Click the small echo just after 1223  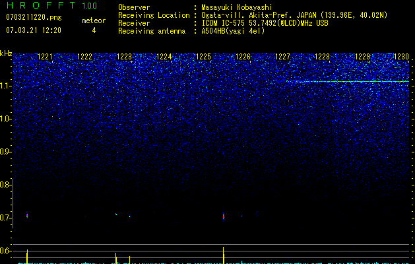click(x=130, y=216)
